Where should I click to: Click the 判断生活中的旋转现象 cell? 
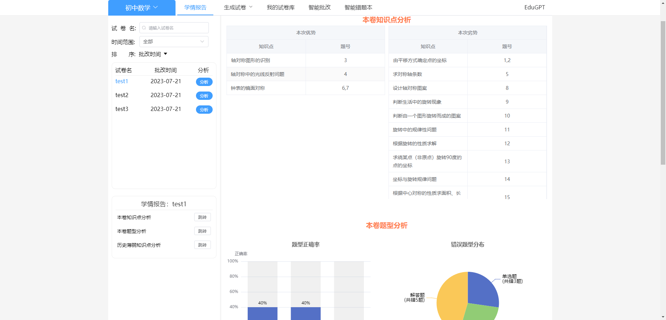(x=428, y=102)
